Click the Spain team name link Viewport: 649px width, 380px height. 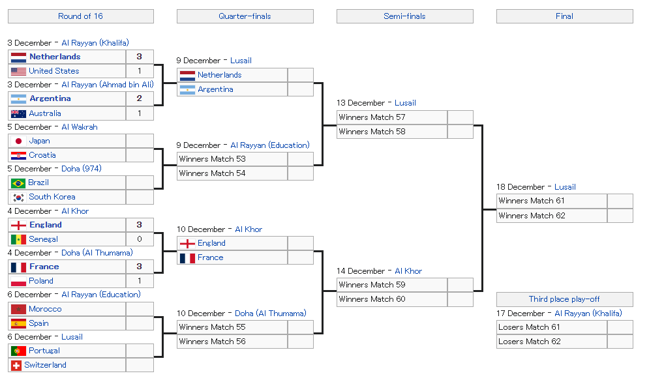pos(38,323)
